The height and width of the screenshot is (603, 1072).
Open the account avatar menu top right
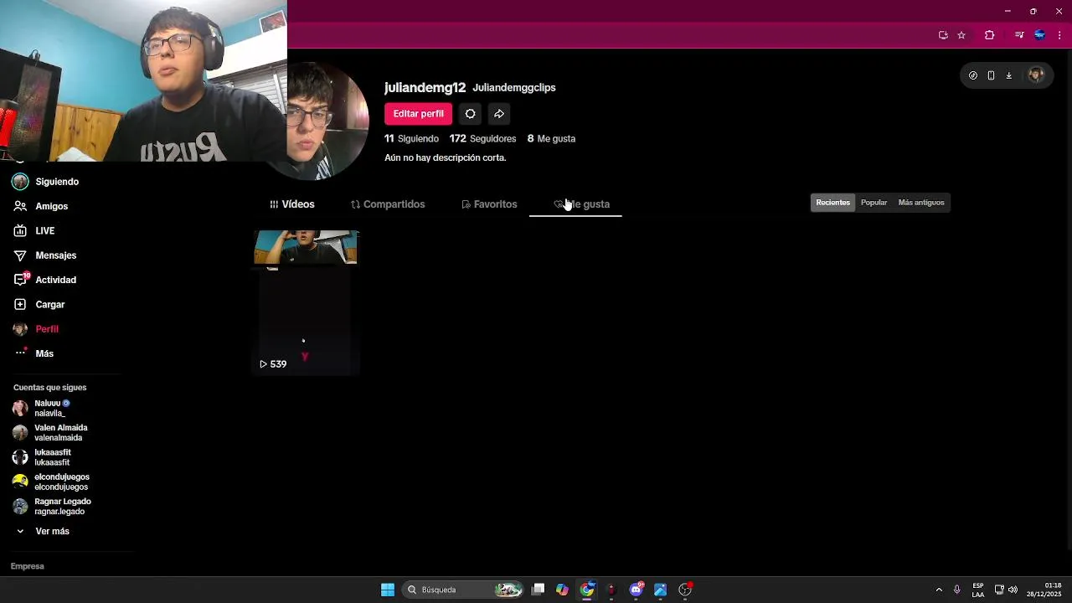pyautogui.click(x=1036, y=75)
